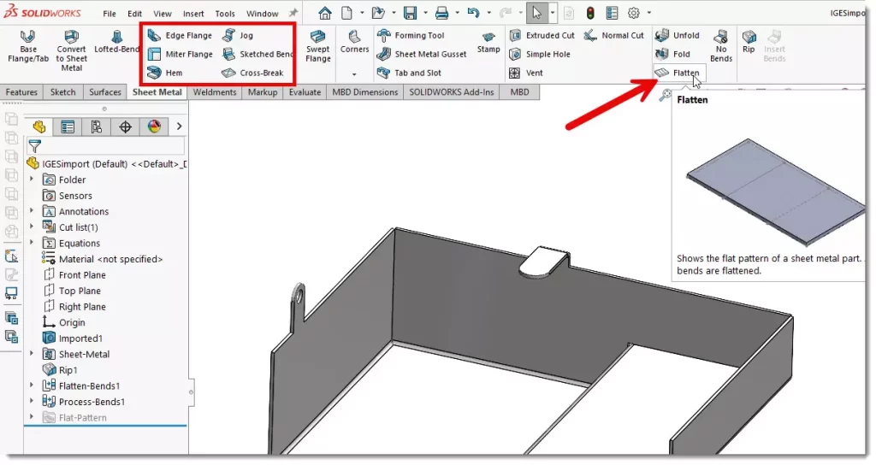Apply the Cross-Break tool
The width and height of the screenshot is (876, 465).
(x=252, y=73)
